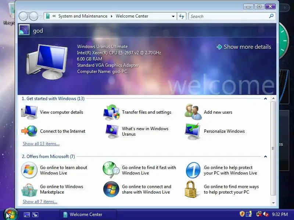
Task: Click the Back navigation button
Action: (x=23, y=16)
